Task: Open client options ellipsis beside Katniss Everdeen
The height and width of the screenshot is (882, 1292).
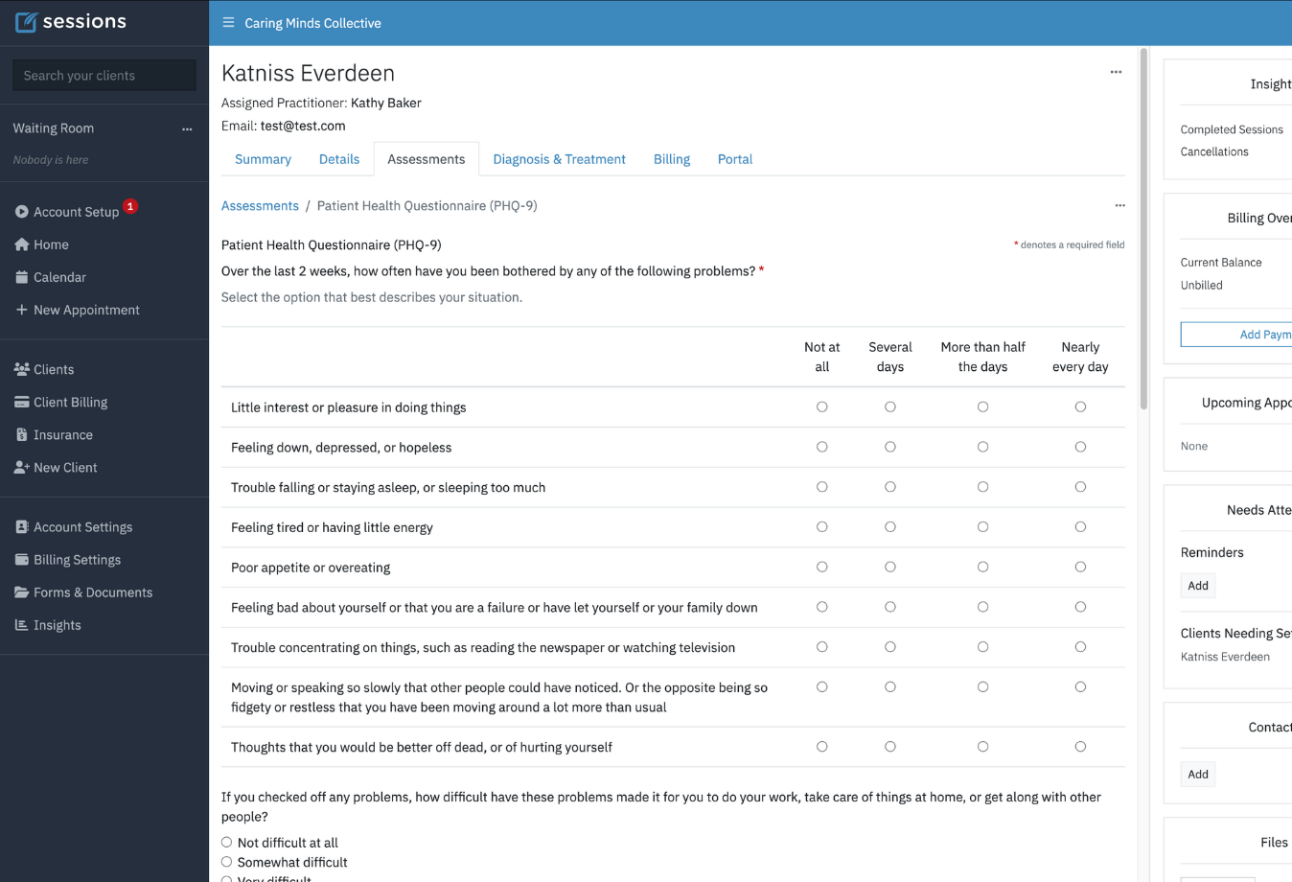Action: [1116, 72]
